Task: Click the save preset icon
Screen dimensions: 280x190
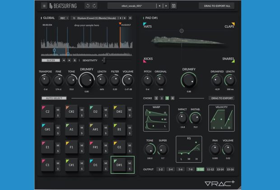Action: coord(173,6)
